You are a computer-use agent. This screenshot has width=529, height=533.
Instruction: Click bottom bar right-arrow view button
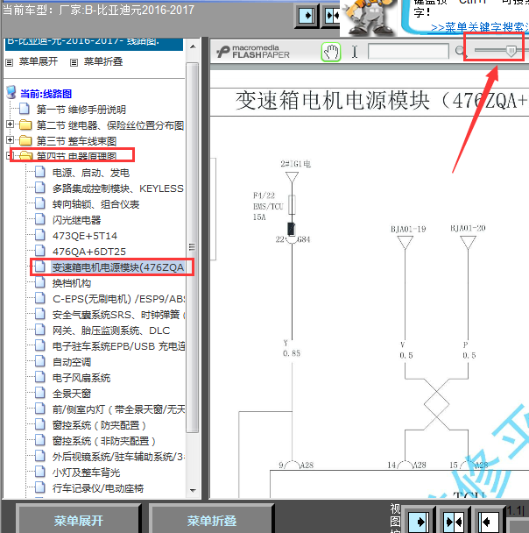(x=419, y=522)
